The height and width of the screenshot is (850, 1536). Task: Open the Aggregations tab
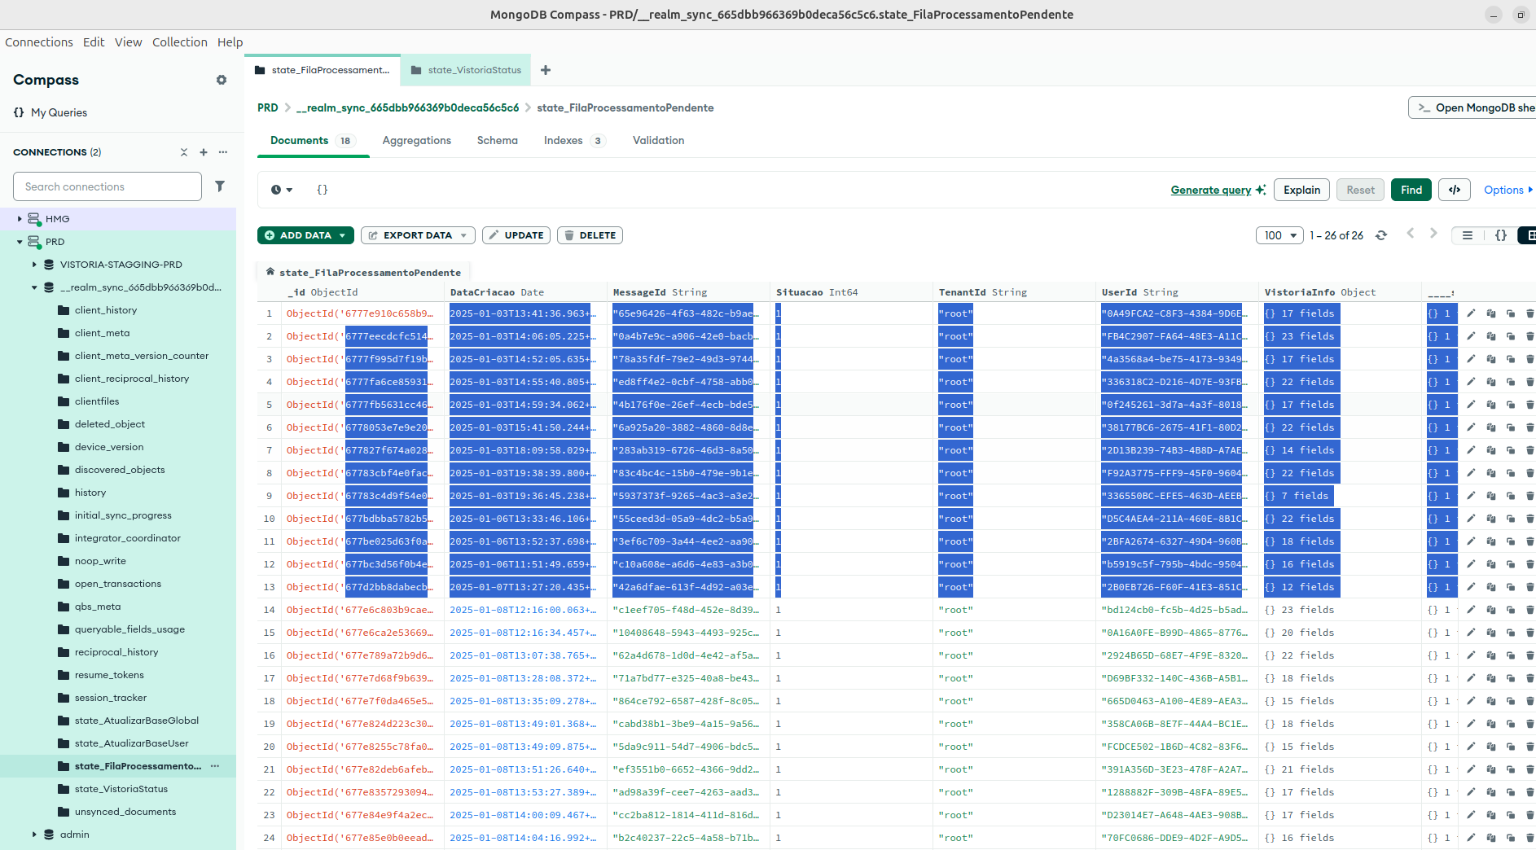416,141
